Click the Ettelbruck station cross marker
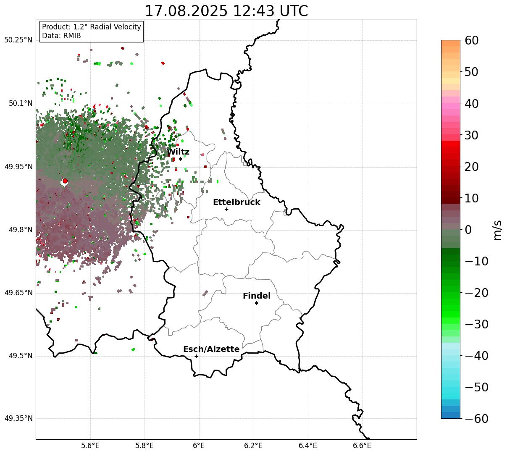This screenshot has width=507, height=454. (x=226, y=209)
